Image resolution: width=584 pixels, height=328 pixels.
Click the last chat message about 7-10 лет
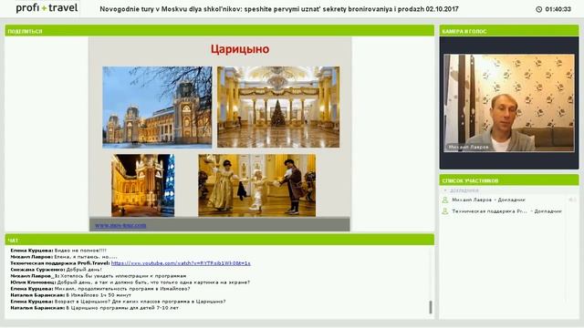pyautogui.click(x=95, y=308)
